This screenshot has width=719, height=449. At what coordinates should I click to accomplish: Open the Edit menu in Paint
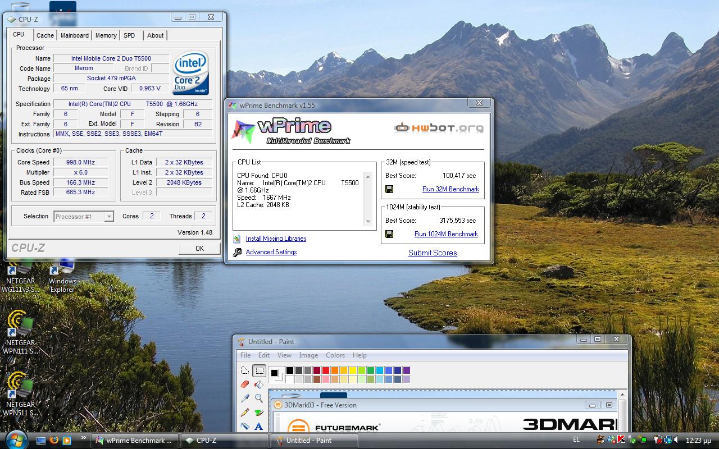click(264, 355)
